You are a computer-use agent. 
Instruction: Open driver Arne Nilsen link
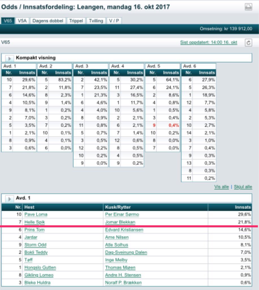(x=117, y=237)
